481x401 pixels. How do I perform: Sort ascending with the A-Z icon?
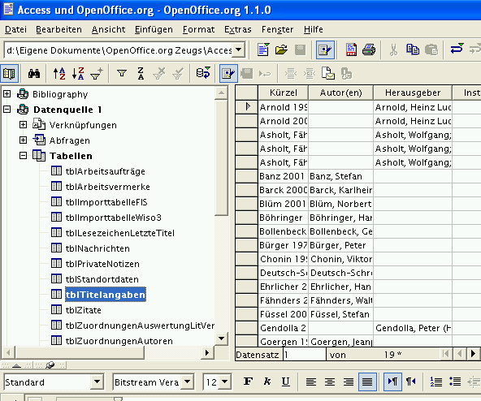(x=59, y=74)
